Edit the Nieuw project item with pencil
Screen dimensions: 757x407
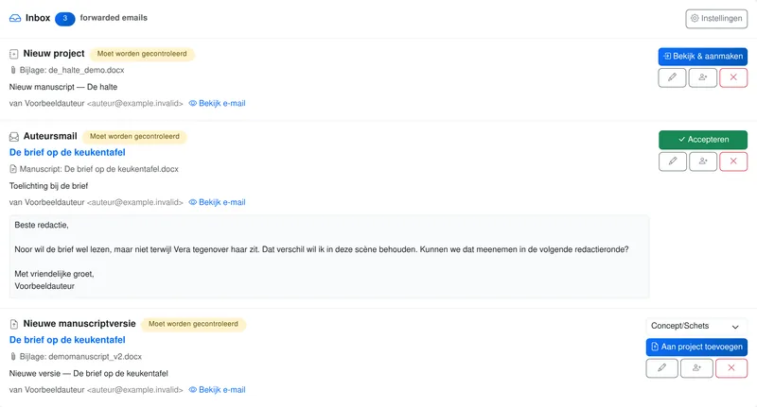coord(672,77)
